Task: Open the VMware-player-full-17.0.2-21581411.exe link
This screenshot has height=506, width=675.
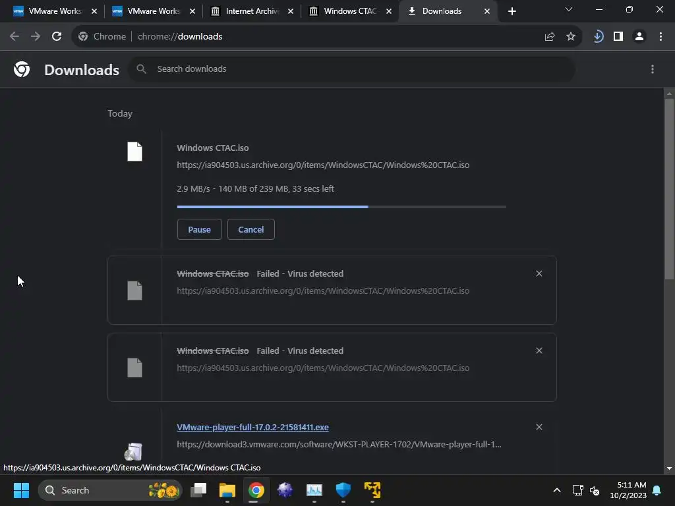Action: click(252, 427)
